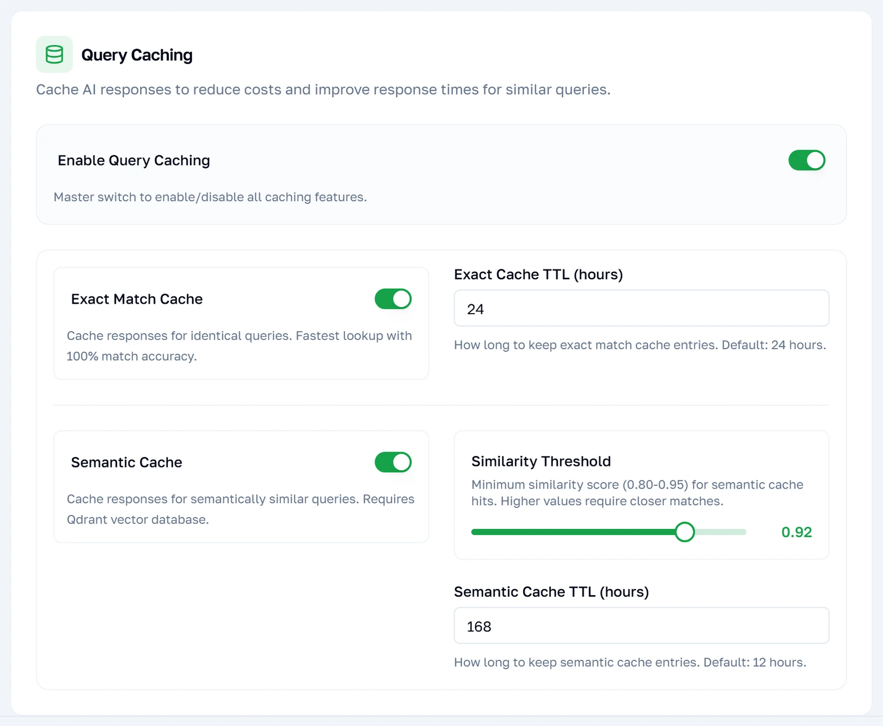Screen dimensions: 883x726
Task: Turn off the Exact Match Cache toggle
Action: click(x=393, y=299)
